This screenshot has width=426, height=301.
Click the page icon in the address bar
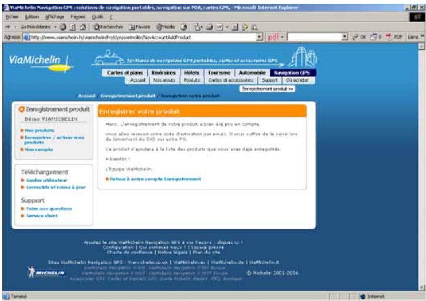(27, 37)
